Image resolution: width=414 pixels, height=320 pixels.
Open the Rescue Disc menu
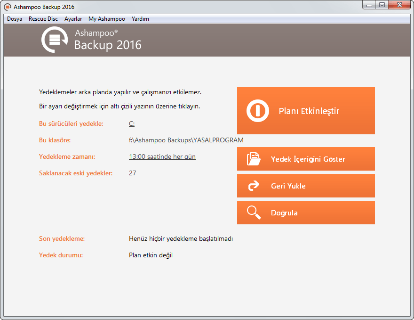click(x=43, y=19)
